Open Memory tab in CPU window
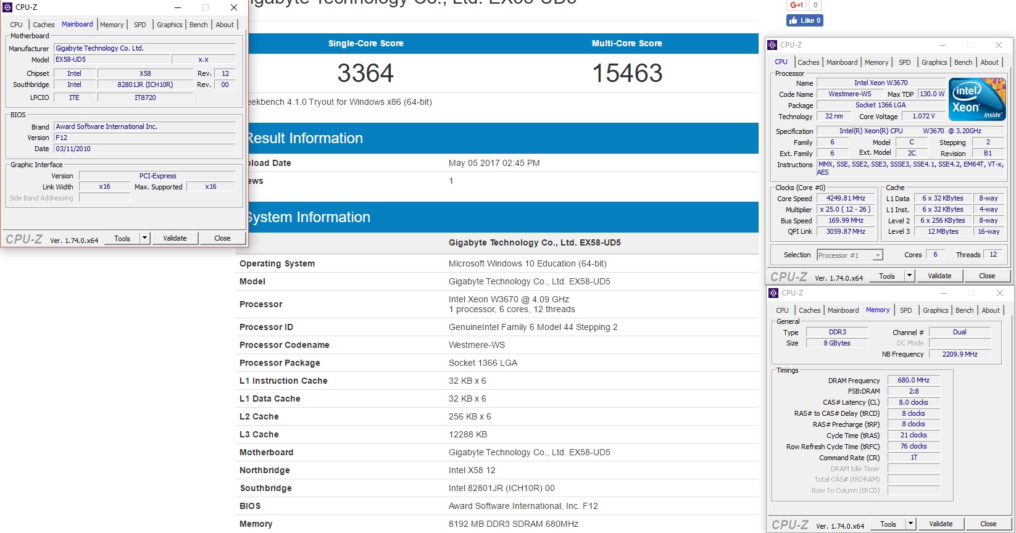This screenshot has width=1016, height=533. (877, 62)
